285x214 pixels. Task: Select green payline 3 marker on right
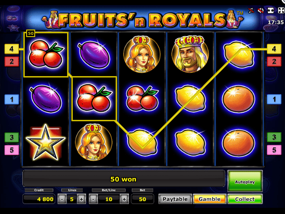pyautogui.click(x=274, y=137)
